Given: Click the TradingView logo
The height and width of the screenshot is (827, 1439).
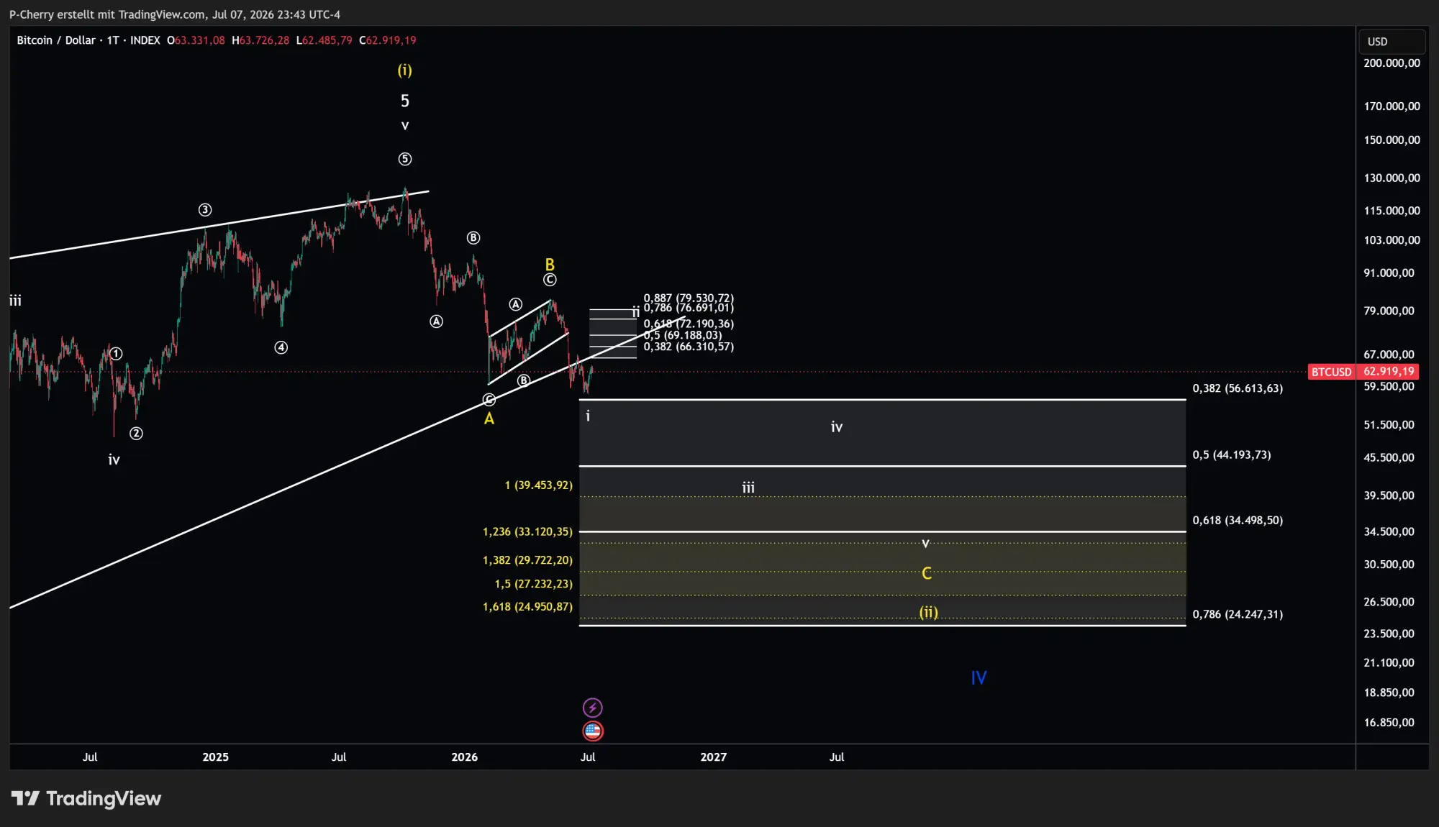Looking at the screenshot, I should click(x=86, y=798).
